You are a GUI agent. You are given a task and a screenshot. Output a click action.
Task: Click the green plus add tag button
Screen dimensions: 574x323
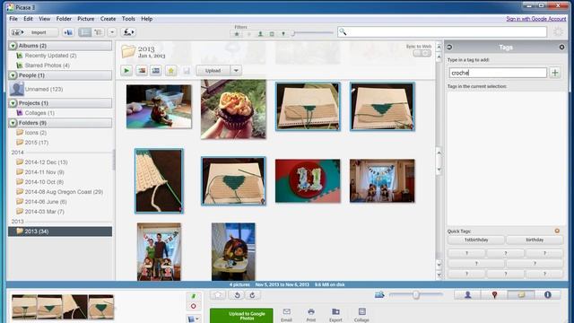[555, 73]
